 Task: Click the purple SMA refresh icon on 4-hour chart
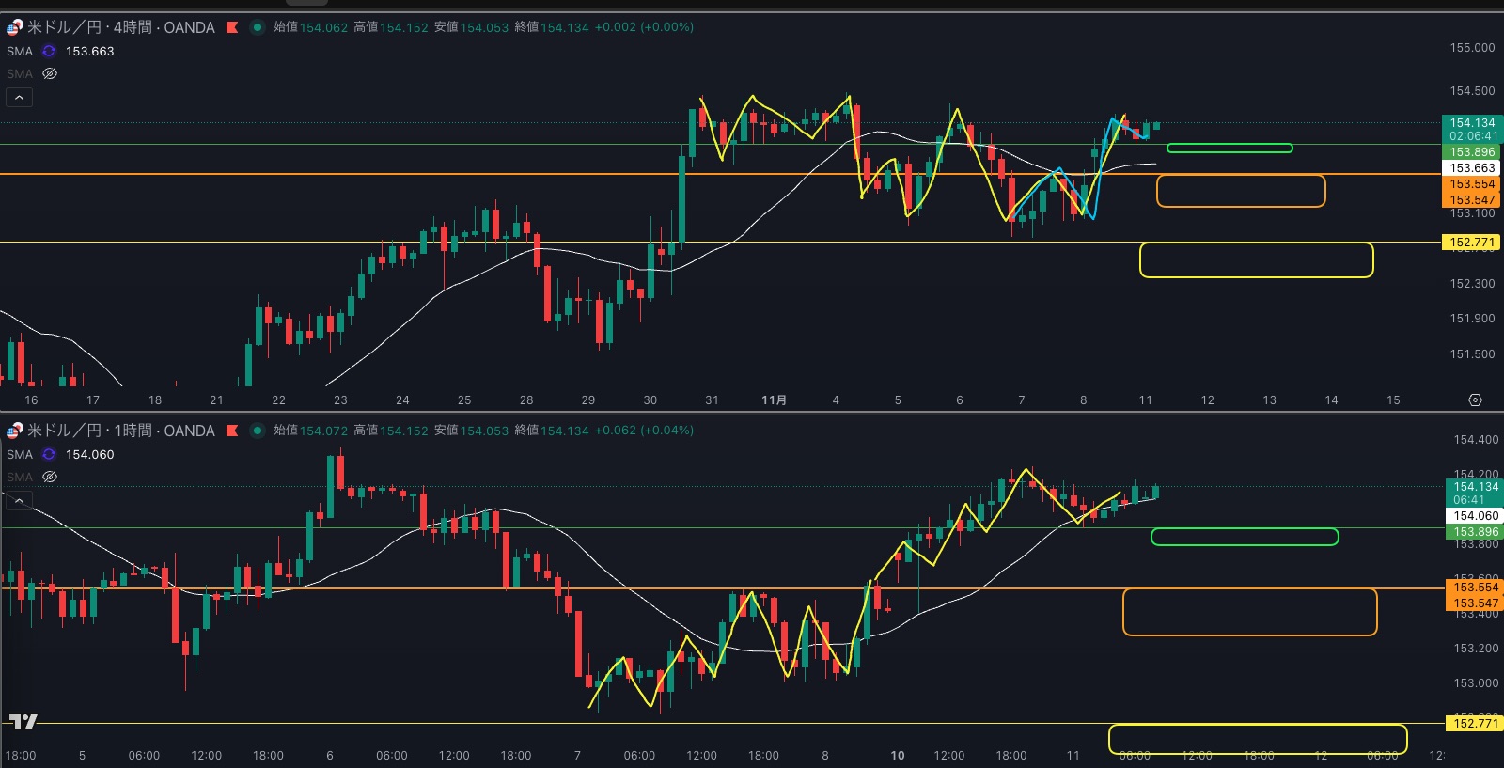pyautogui.click(x=49, y=52)
